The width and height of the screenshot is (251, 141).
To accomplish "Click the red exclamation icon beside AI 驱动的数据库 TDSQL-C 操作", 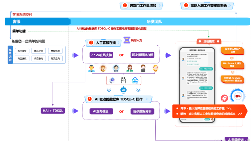I will (90, 99).
